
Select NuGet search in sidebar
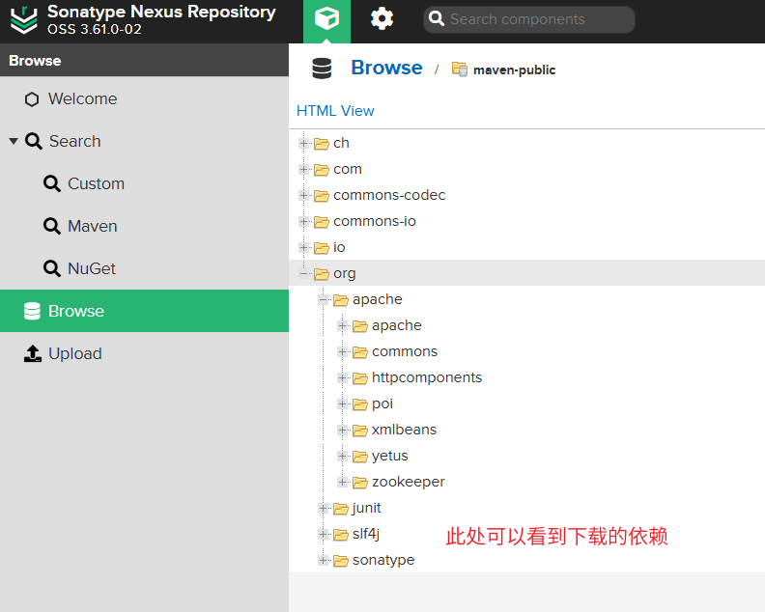(91, 268)
